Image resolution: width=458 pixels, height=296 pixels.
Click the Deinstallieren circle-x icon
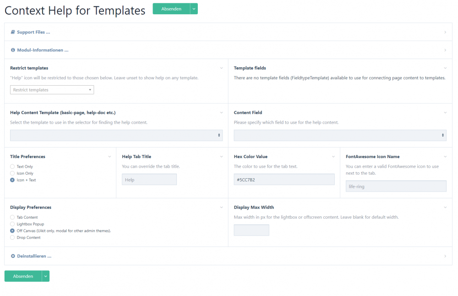pos(13,256)
